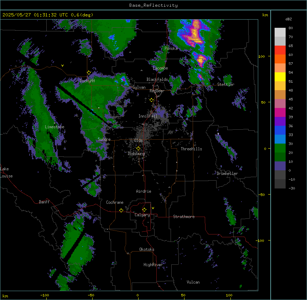Image resolution: width=307 pixels, height=300 pixels.
Task: Click the 80 dBZ legend value
Action: click(x=291, y=28)
